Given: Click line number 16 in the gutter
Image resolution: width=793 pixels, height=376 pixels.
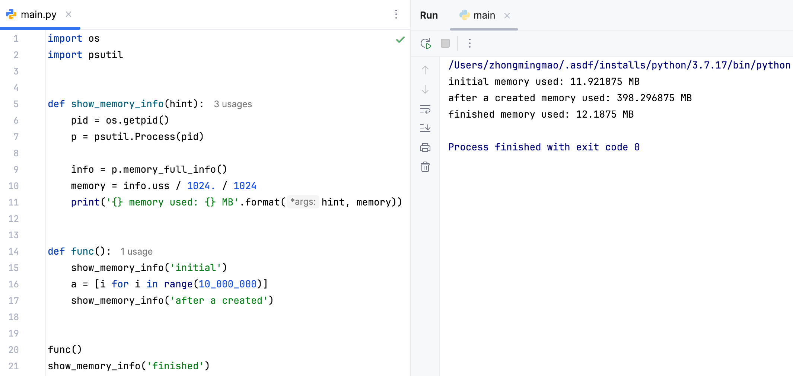Looking at the screenshot, I should point(14,284).
